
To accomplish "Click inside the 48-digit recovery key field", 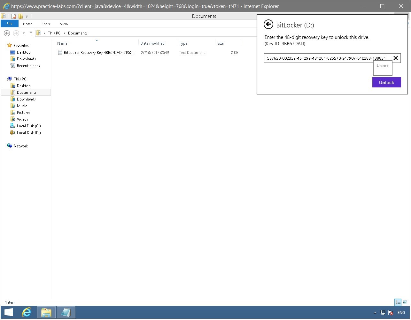I will click(x=323, y=58).
